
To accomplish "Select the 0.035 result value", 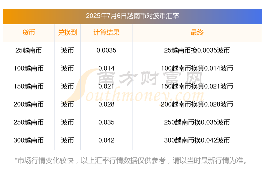I will (106, 122).
